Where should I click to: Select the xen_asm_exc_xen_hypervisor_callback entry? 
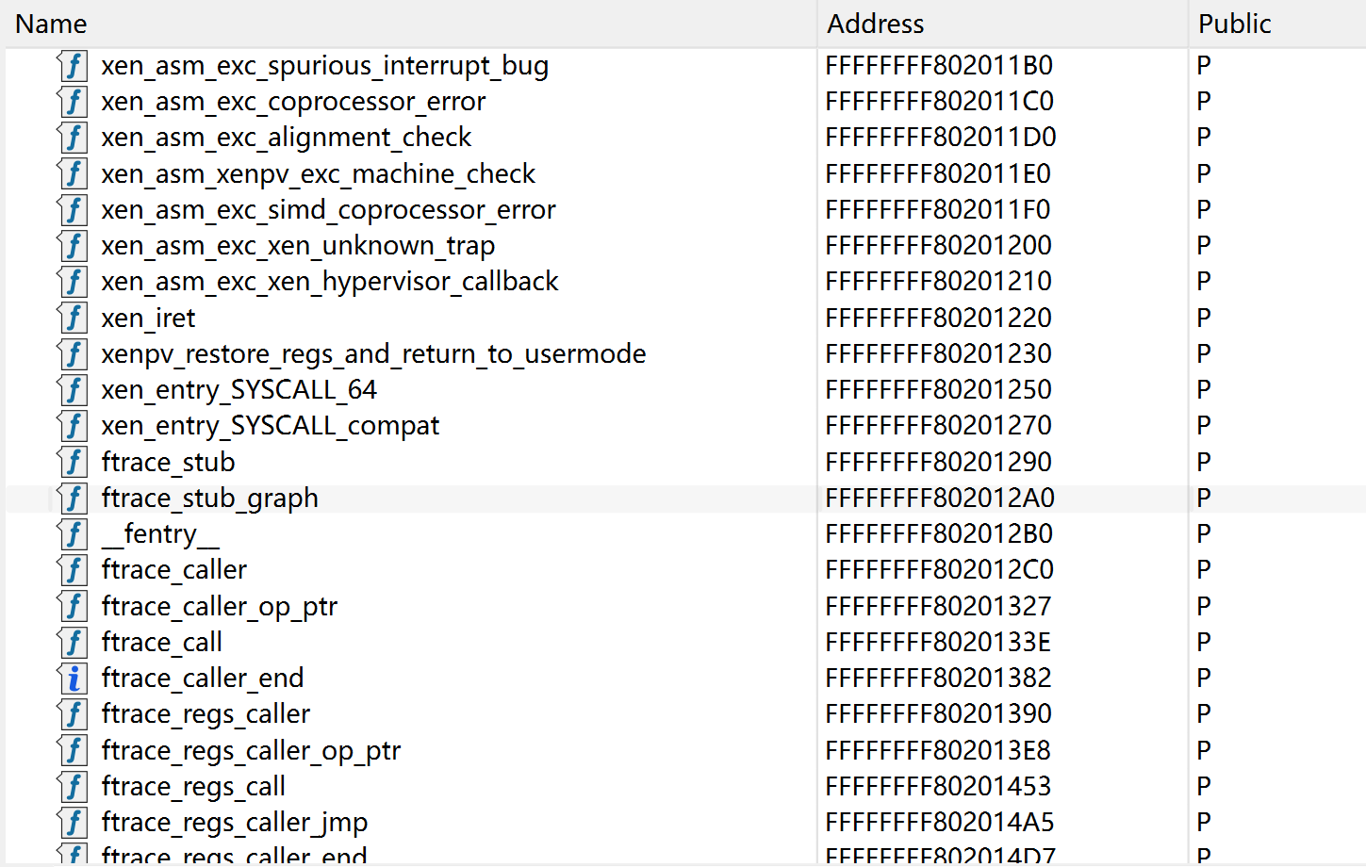tap(330, 282)
